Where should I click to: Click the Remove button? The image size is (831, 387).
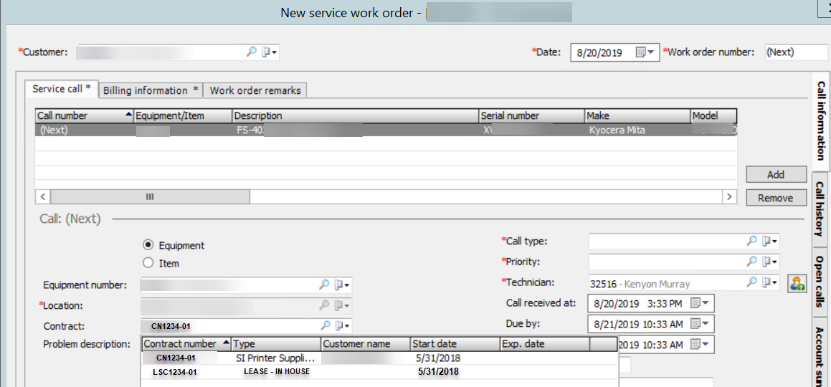pos(776,198)
